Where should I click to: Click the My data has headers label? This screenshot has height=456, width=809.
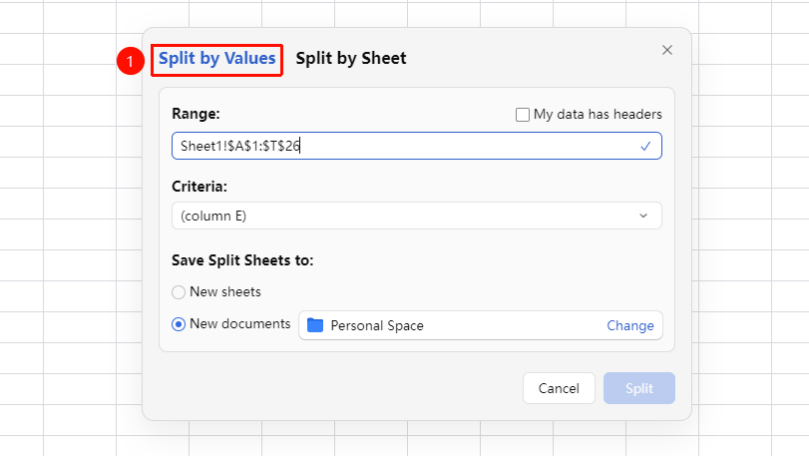[x=598, y=114]
